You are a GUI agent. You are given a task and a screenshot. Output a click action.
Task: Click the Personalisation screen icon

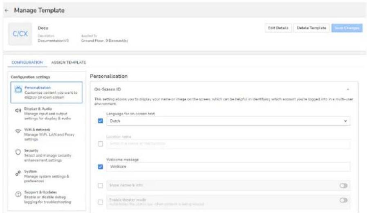click(18, 89)
